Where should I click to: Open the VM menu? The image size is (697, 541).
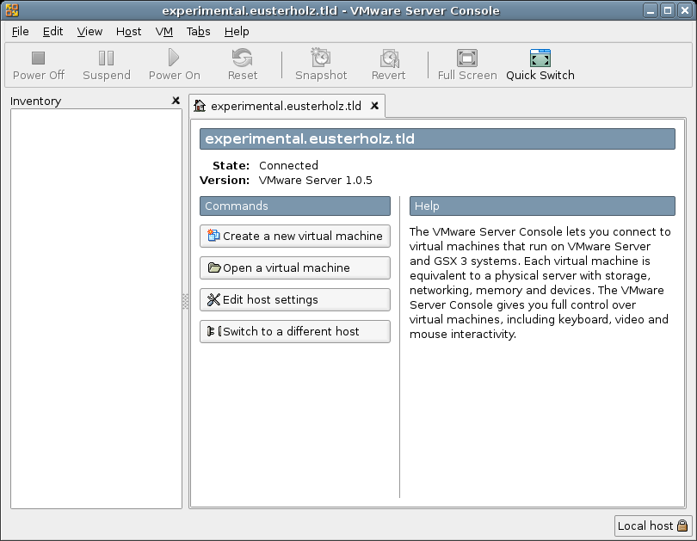pyautogui.click(x=164, y=31)
